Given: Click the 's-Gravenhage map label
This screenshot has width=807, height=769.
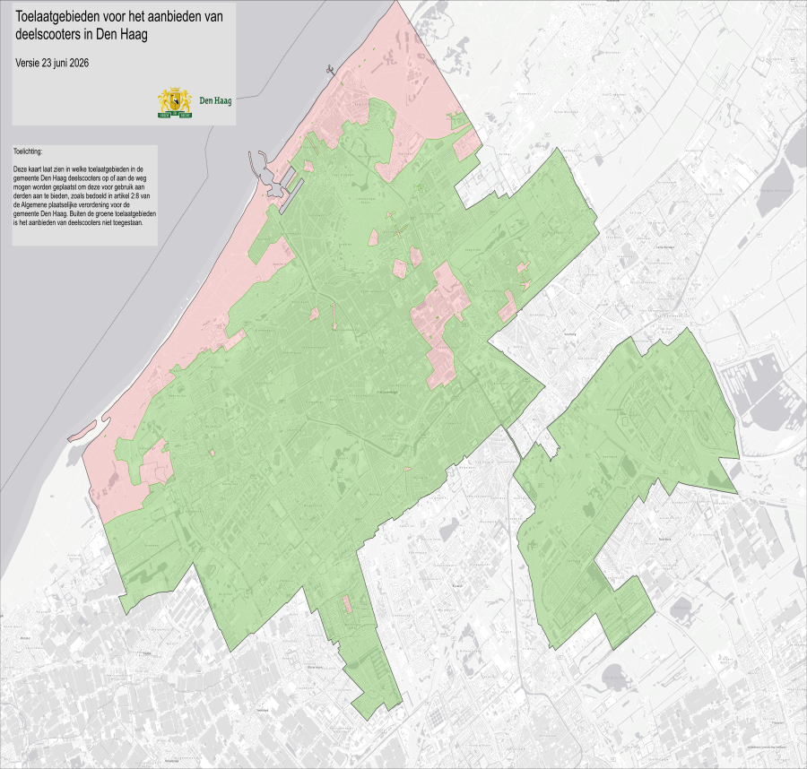Looking at the screenshot, I should tap(387, 392).
